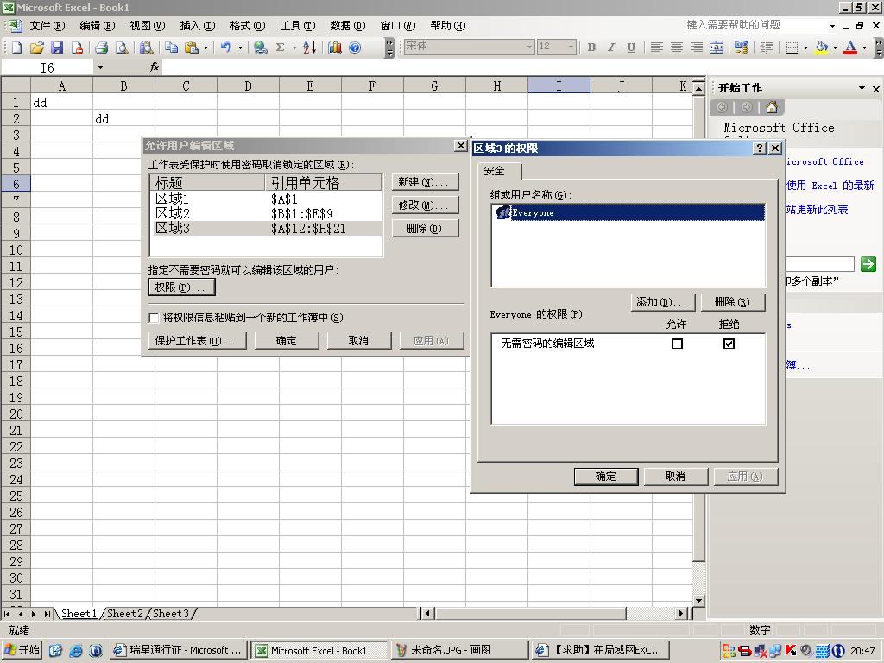The height and width of the screenshot is (663, 884).
Task: Open the Research binoculars icon
Action: point(147,48)
